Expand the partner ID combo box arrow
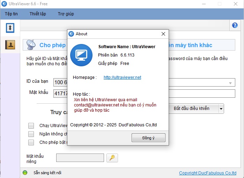Image resolution: width=244 pixels, height=178 pixels. [230, 83]
